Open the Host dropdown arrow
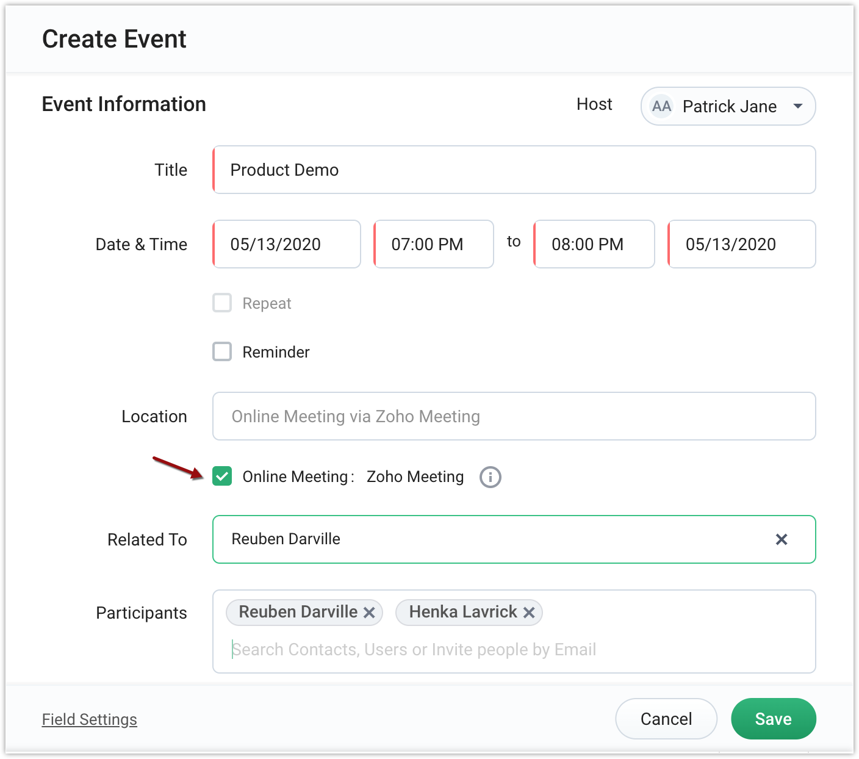The image size is (859, 759). (x=797, y=106)
